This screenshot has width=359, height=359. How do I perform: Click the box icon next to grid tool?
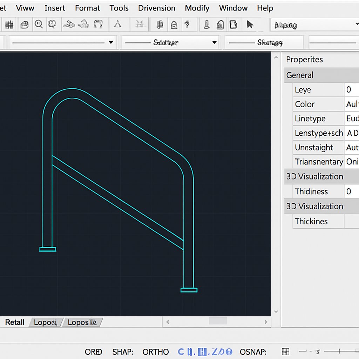coord(24,25)
